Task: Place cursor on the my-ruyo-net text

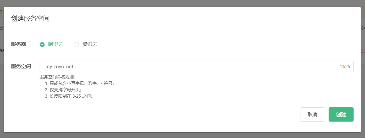Action: pos(59,67)
